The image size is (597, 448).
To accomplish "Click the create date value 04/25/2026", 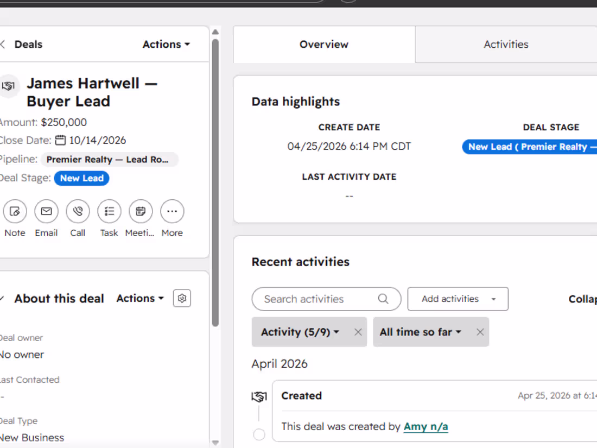I will click(x=349, y=146).
